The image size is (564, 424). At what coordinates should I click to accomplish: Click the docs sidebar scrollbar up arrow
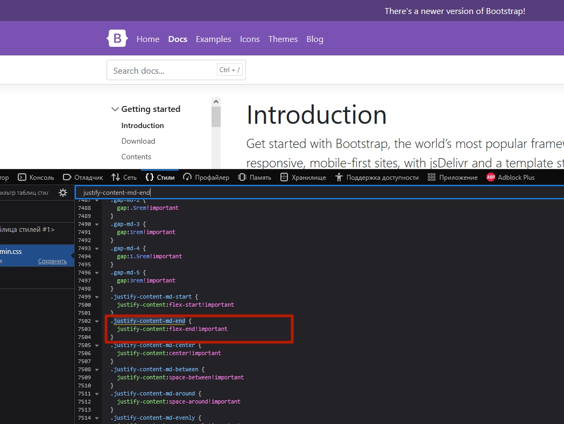coord(216,102)
